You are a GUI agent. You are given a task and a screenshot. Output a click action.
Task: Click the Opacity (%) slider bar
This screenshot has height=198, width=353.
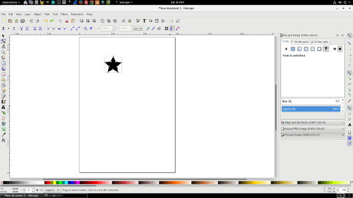pyautogui.click(x=311, y=109)
